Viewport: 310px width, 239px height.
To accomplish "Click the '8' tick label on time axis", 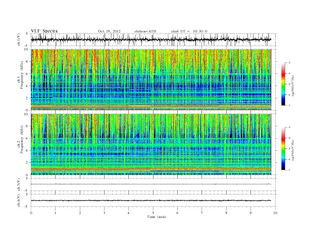I will (226, 213).
